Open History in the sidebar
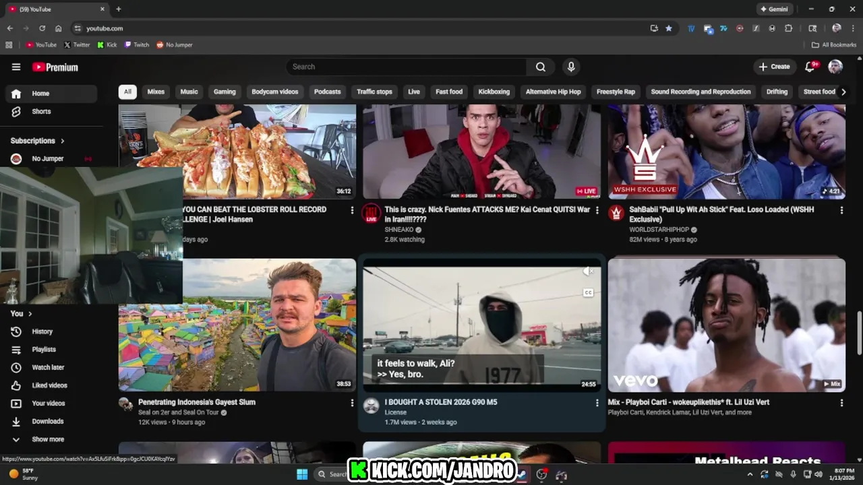Viewport: 863px width, 485px height. [x=51, y=331]
